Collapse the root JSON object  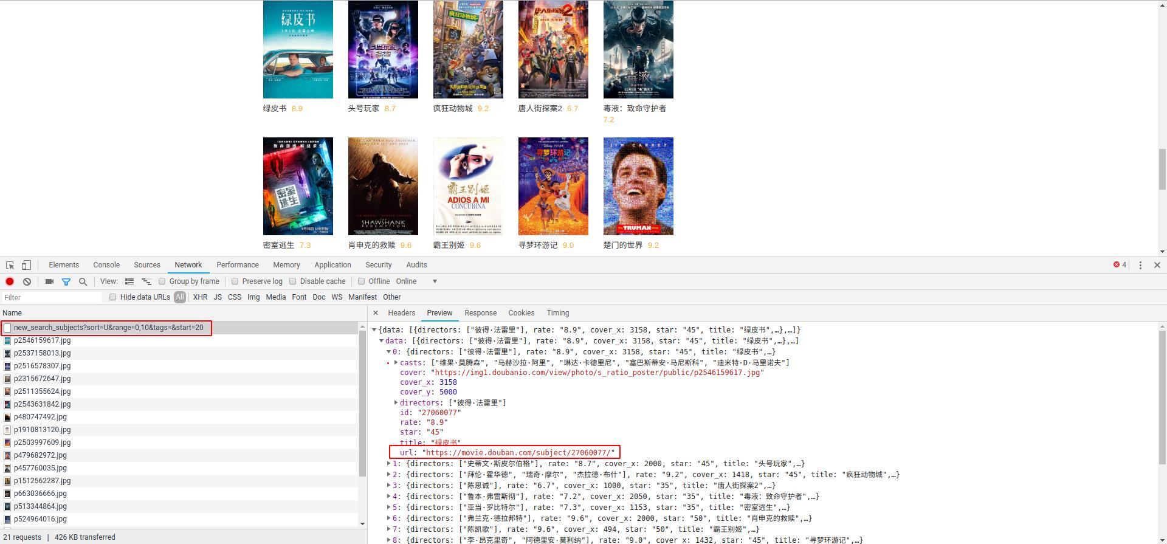[374, 330]
